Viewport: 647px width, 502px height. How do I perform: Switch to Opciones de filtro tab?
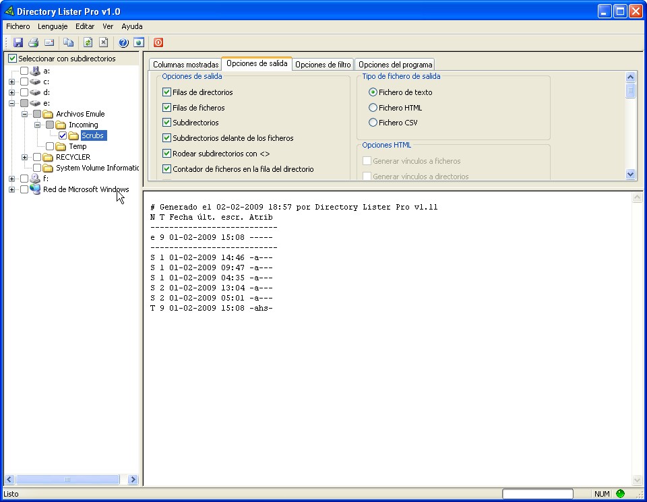pos(323,65)
